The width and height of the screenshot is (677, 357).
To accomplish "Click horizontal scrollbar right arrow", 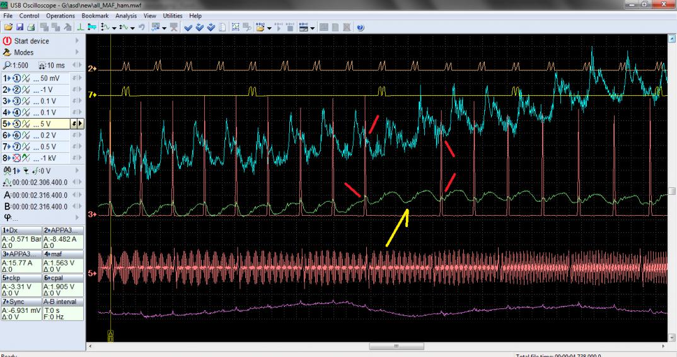I will tap(664, 346).
